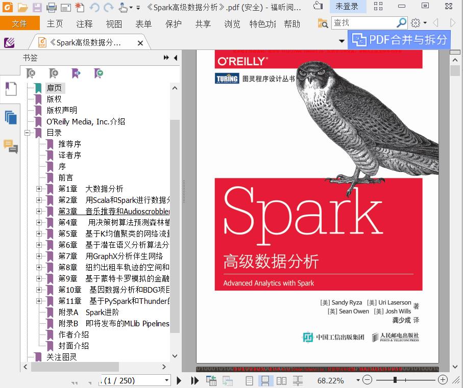Open search settings gear icon
Screen dimensions: 463x388
point(416,23)
